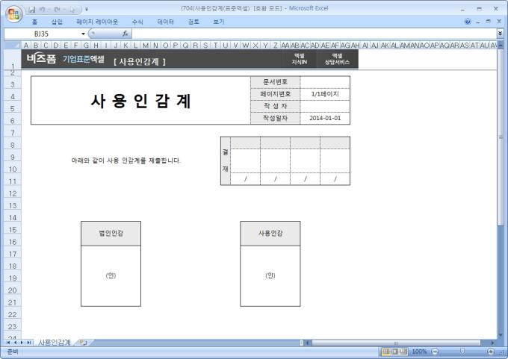Viewport: 508px width, 359px height.
Task: Open the 삽입 ribbon tab
Action: tap(57, 22)
